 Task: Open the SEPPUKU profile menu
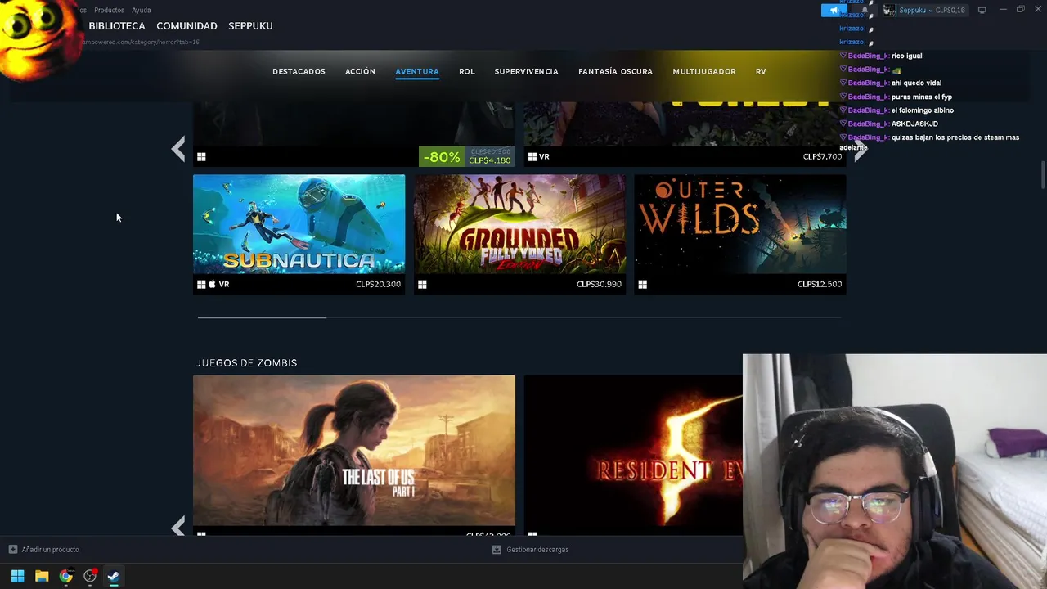pyautogui.click(x=250, y=26)
